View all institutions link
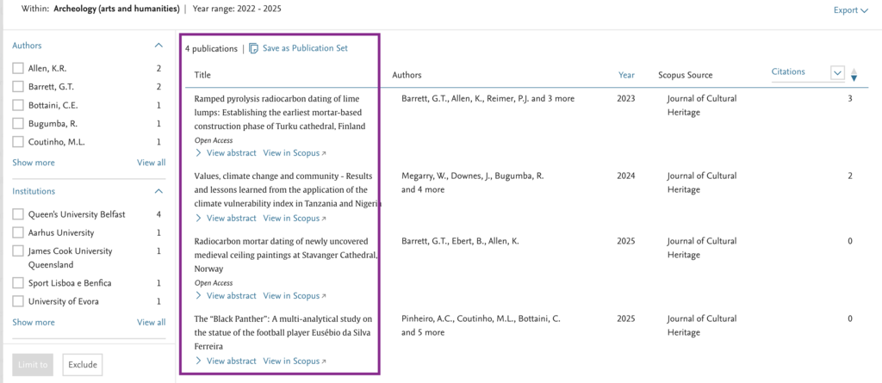Screen dimensions: 882x383 coord(152,323)
